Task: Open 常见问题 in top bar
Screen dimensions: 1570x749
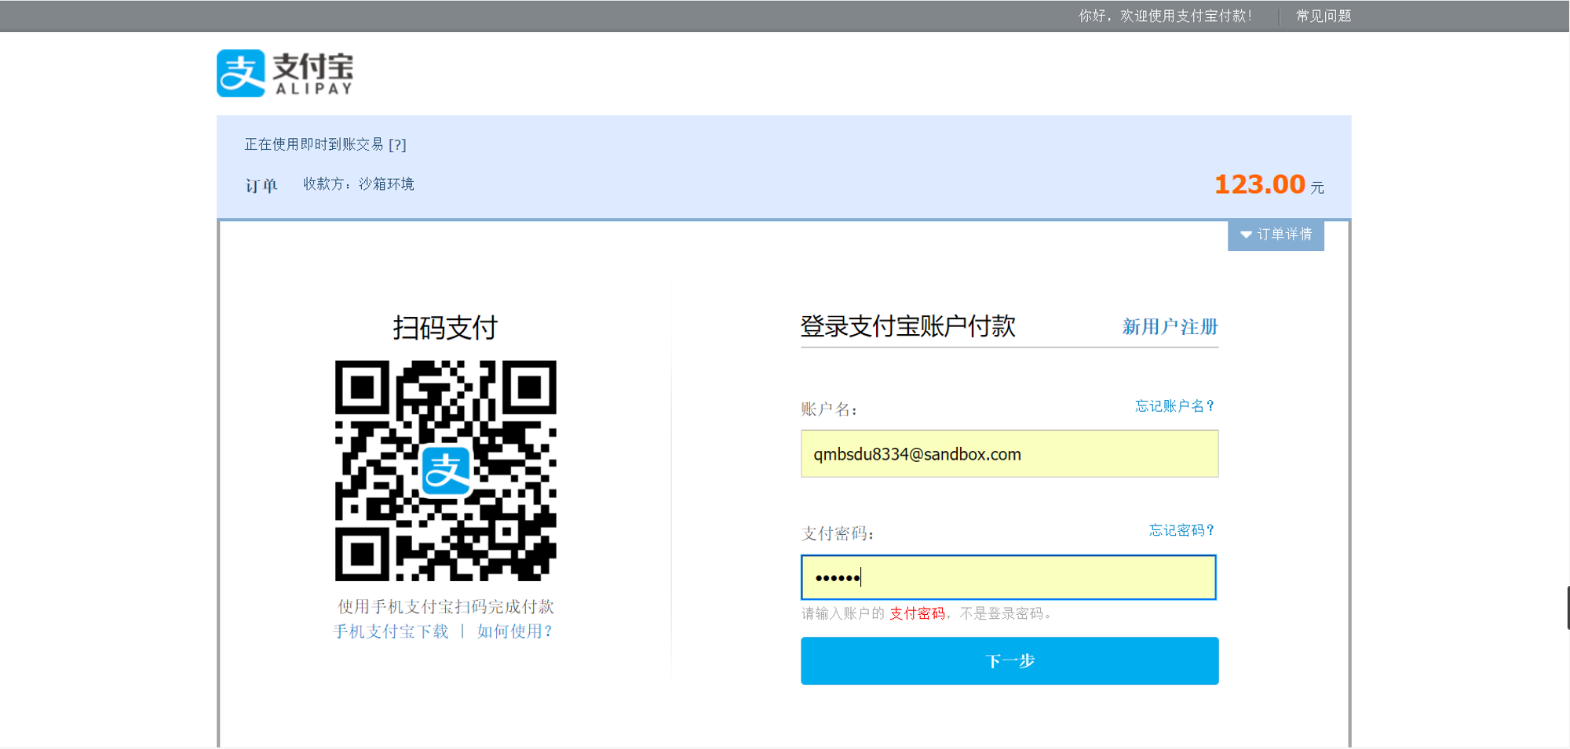Action: [1324, 16]
